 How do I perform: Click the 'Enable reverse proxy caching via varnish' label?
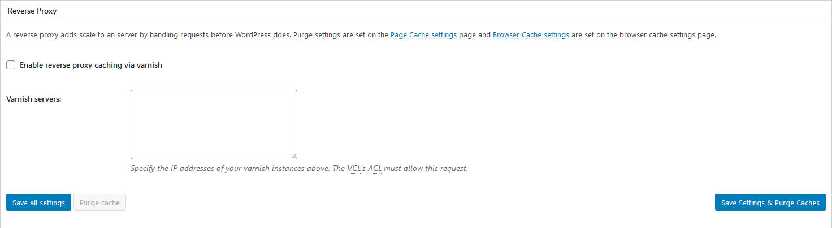tap(91, 65)
